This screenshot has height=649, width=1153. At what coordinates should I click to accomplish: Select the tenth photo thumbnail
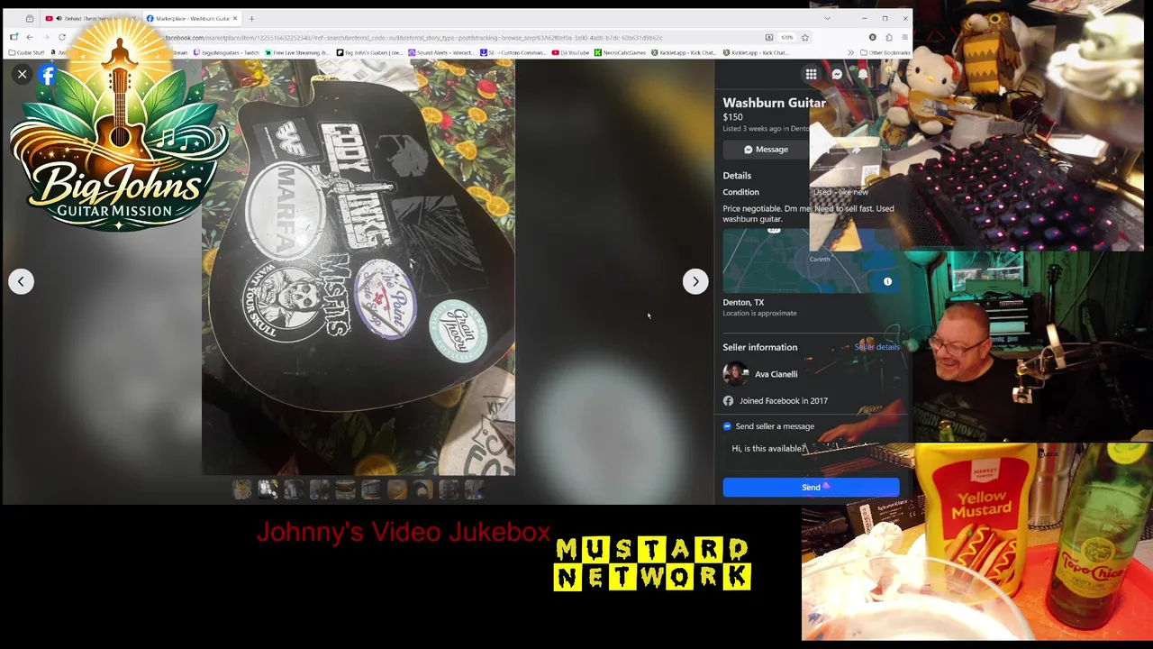[475, 489]
